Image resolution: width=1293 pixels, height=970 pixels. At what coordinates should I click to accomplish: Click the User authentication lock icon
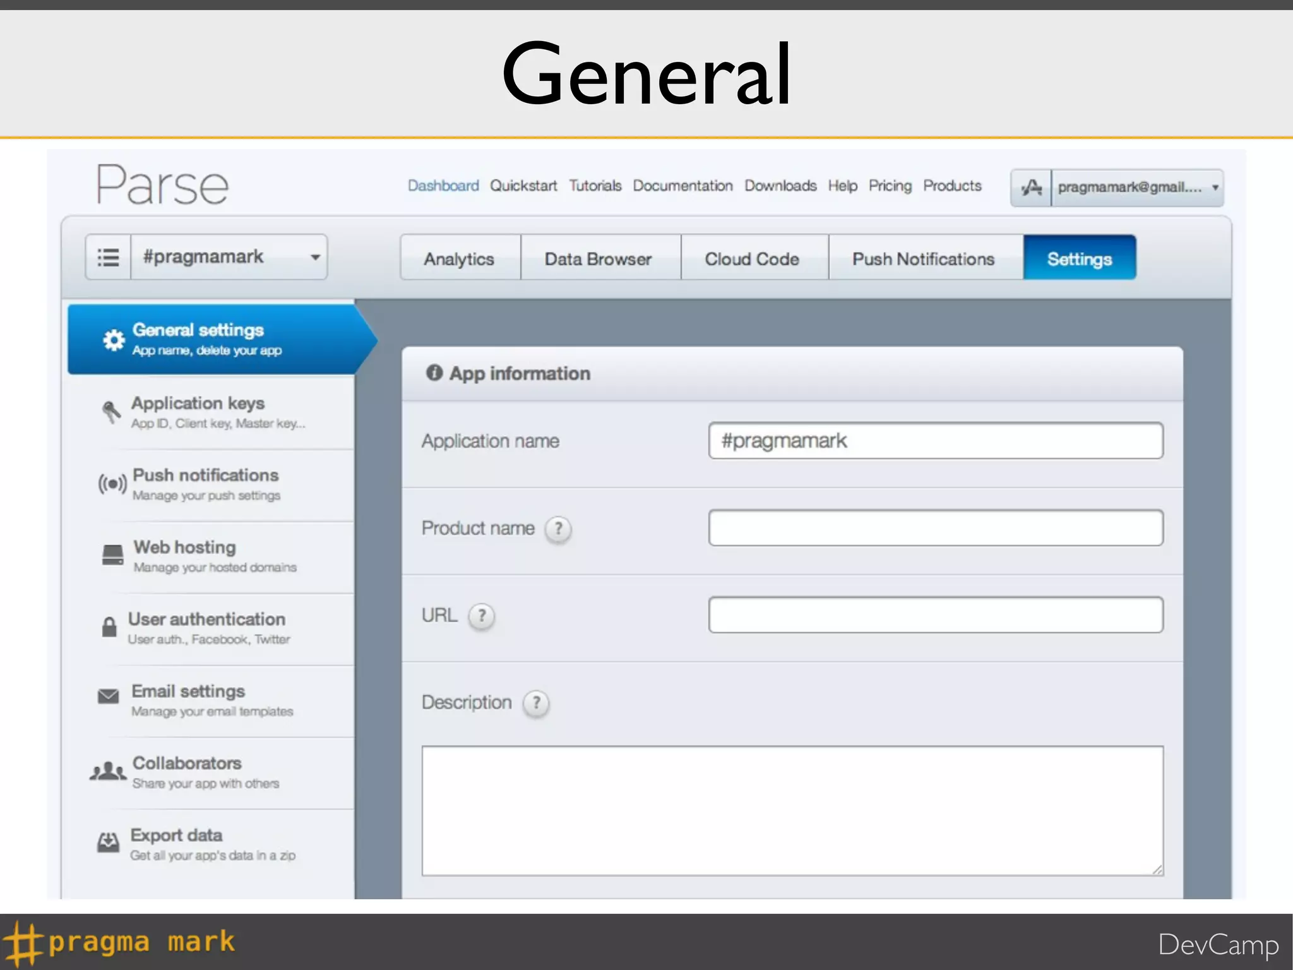(109, 627)
